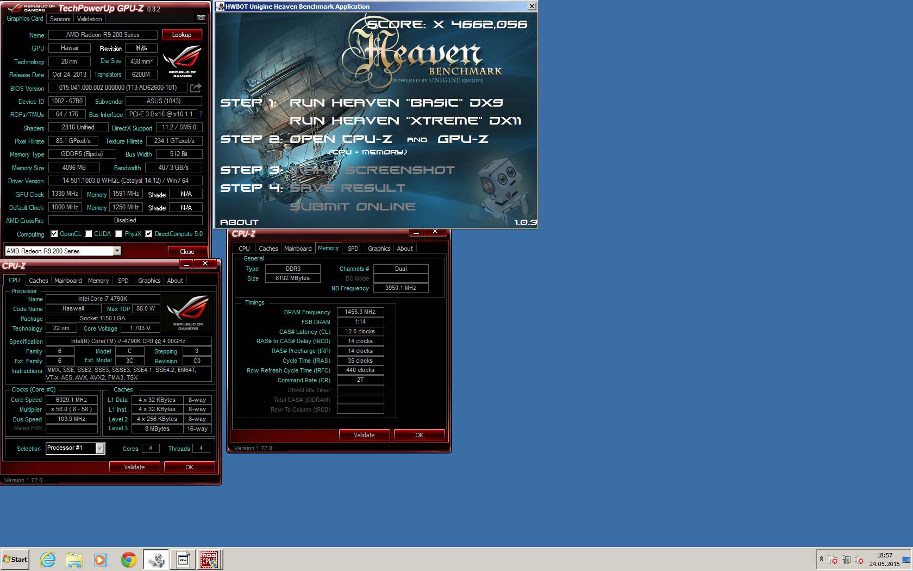Switch to HWBOT Heaven robot taskbar item
Screen dimensions: 913x571
(x=156, y=560)
